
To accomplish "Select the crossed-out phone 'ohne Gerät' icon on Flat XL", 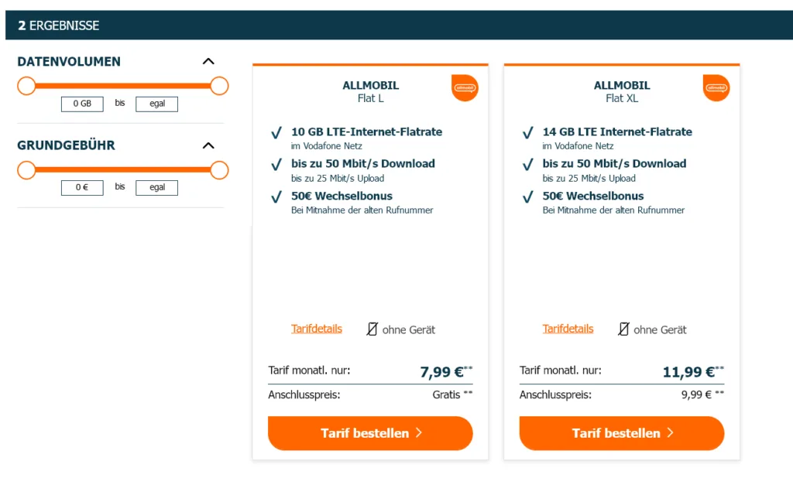I will 623,329.
